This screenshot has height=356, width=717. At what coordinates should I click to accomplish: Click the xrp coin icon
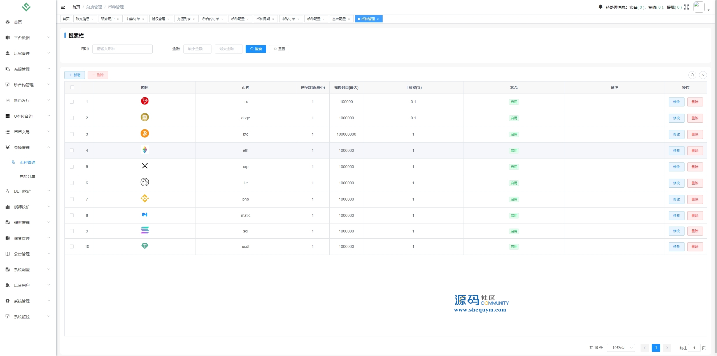click(145, 166)
